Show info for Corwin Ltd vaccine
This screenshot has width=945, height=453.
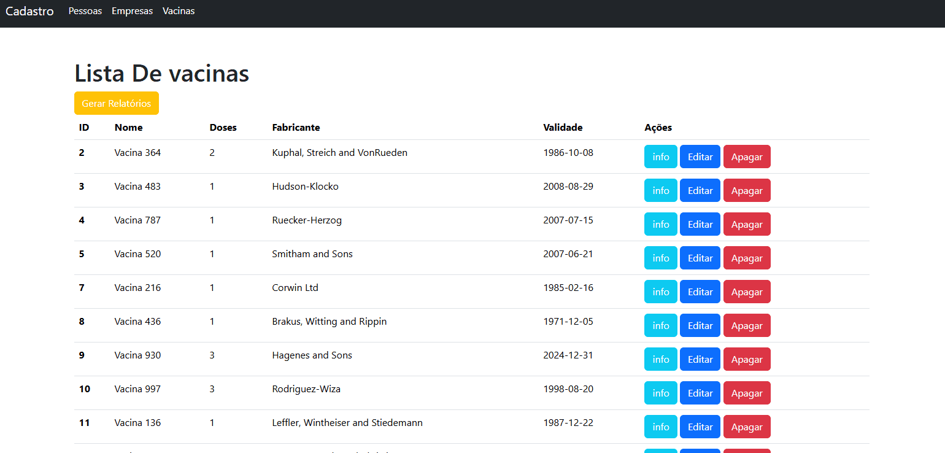(x=661, y=292)
